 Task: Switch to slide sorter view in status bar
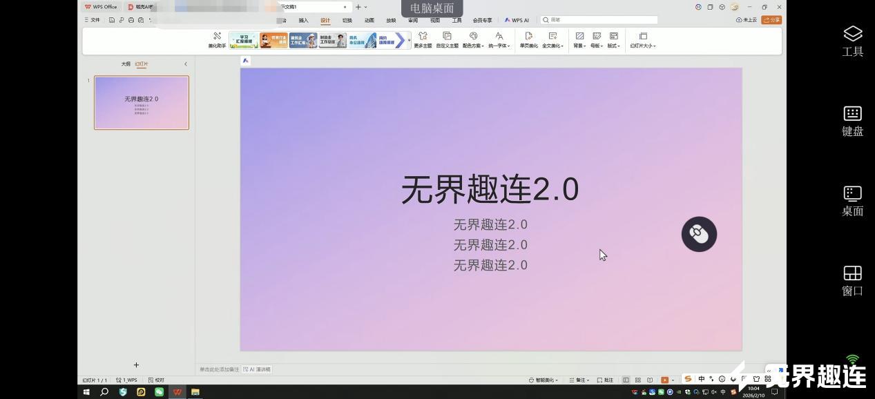pos(637,379)
